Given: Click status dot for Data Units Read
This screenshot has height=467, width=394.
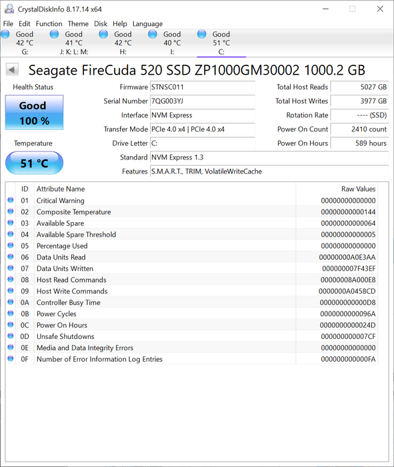Looking at the screenshot, I should pyautogui.click(x=11, y=257).
